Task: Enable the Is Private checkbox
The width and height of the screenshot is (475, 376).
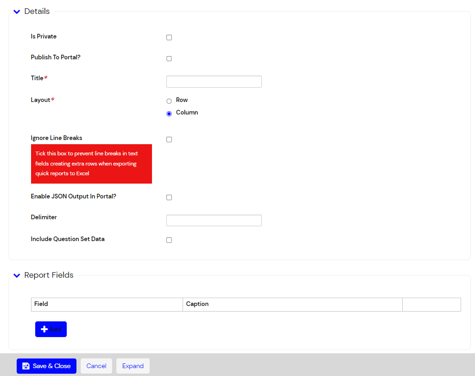Action: (x=169, y=37)
